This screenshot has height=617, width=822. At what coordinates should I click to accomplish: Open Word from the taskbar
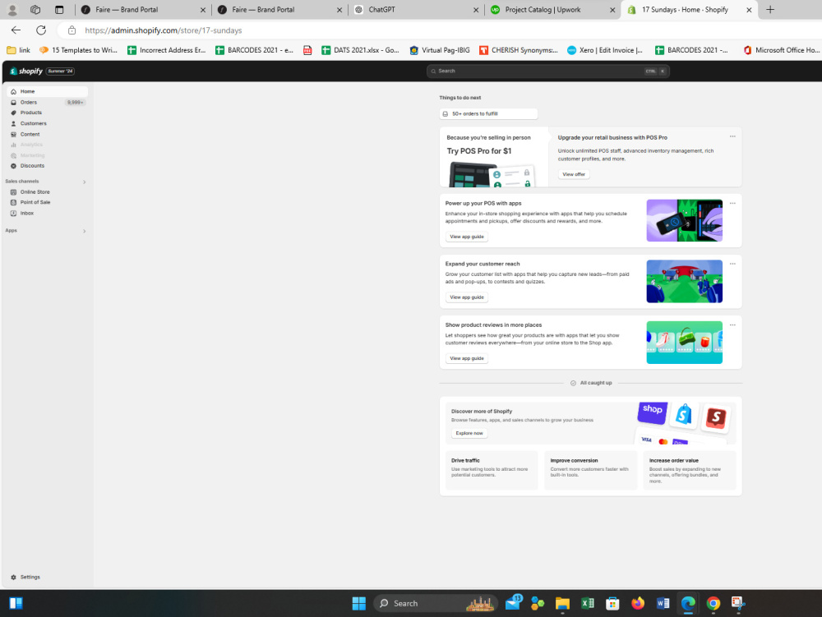(663, 603)
